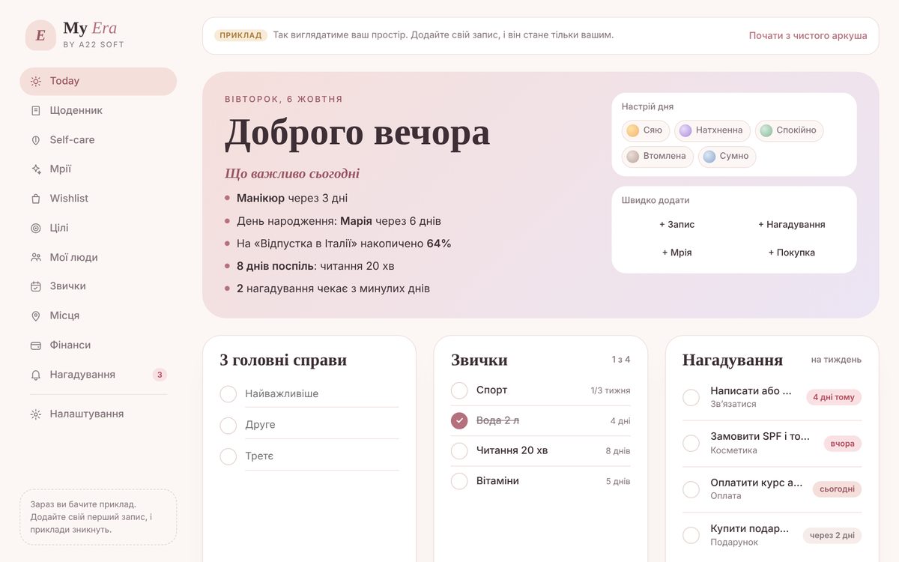
Task: Click the 1 з 4 habits counter
Action: click(x=621, y=360)
